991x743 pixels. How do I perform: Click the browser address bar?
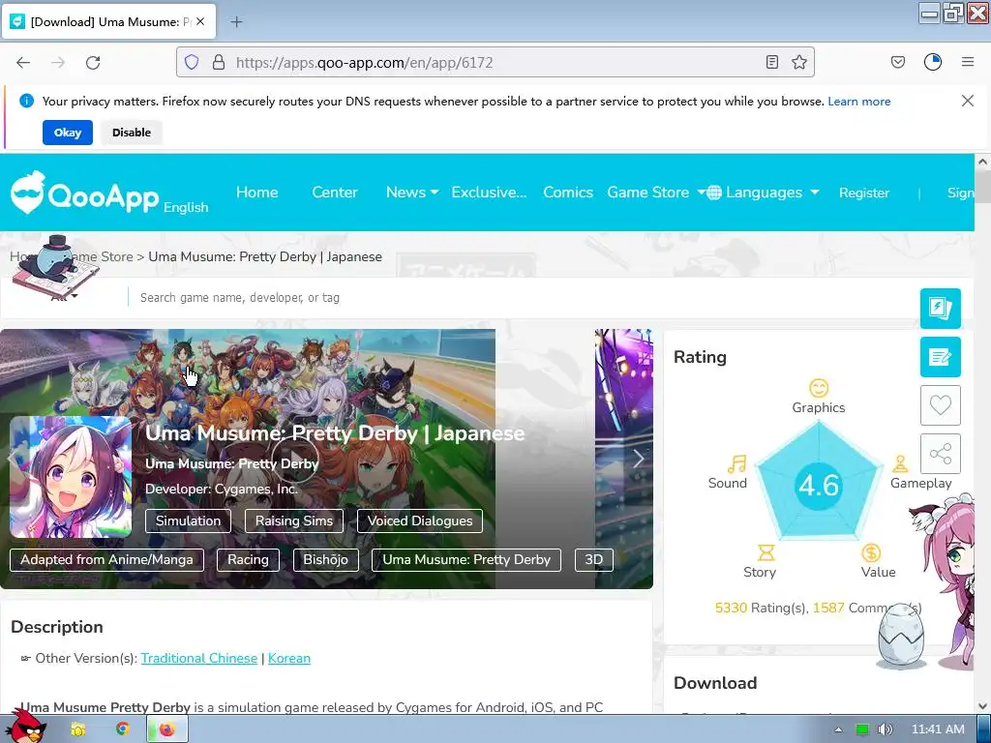(495, 63)
